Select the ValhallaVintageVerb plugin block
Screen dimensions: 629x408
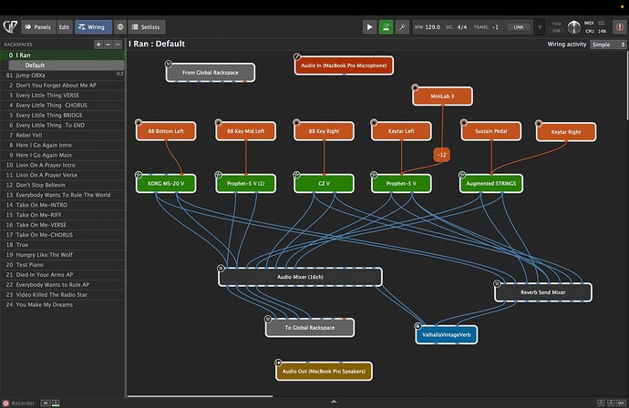point(446,334)
